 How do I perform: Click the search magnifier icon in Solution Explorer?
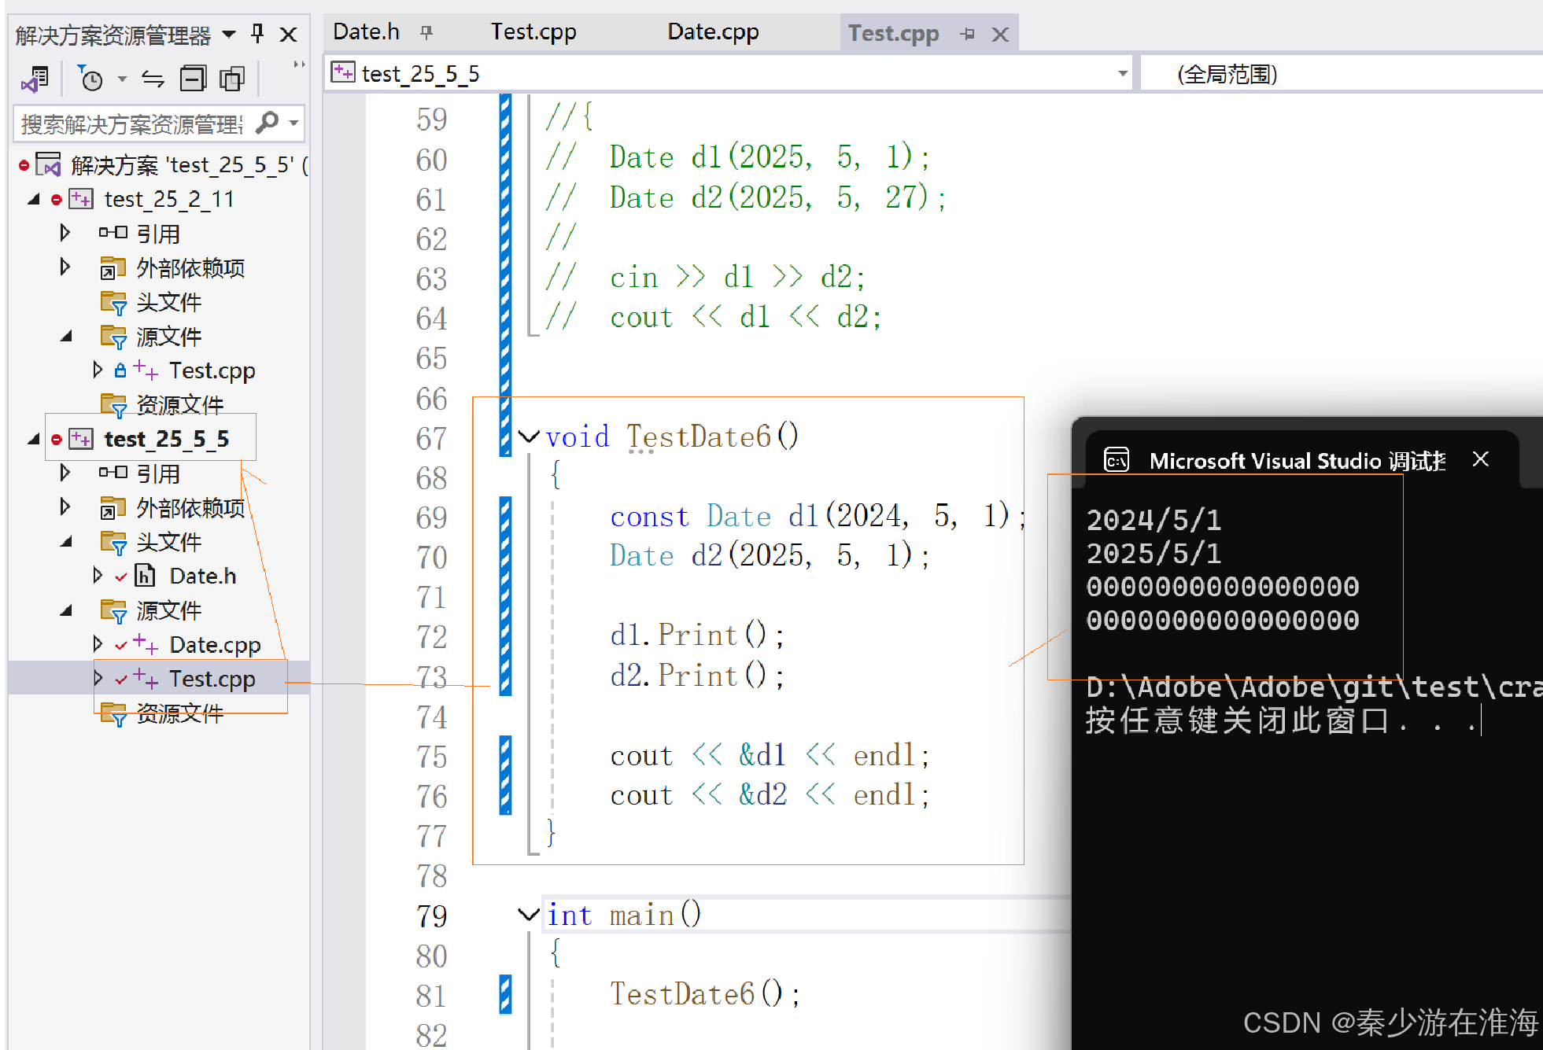268,123
